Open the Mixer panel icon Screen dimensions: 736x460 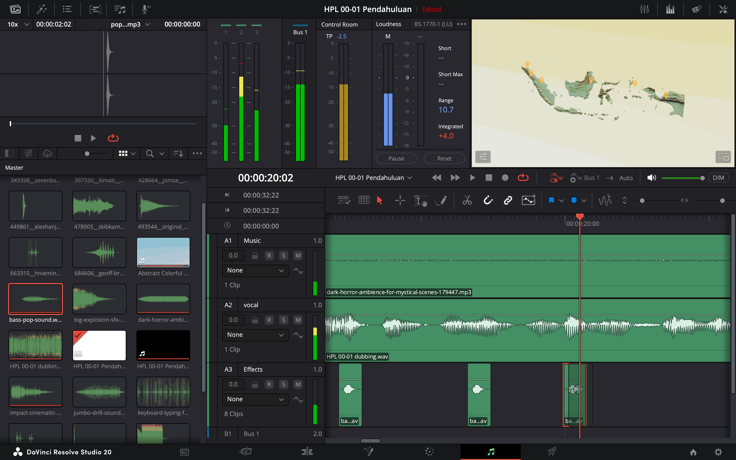644,9
